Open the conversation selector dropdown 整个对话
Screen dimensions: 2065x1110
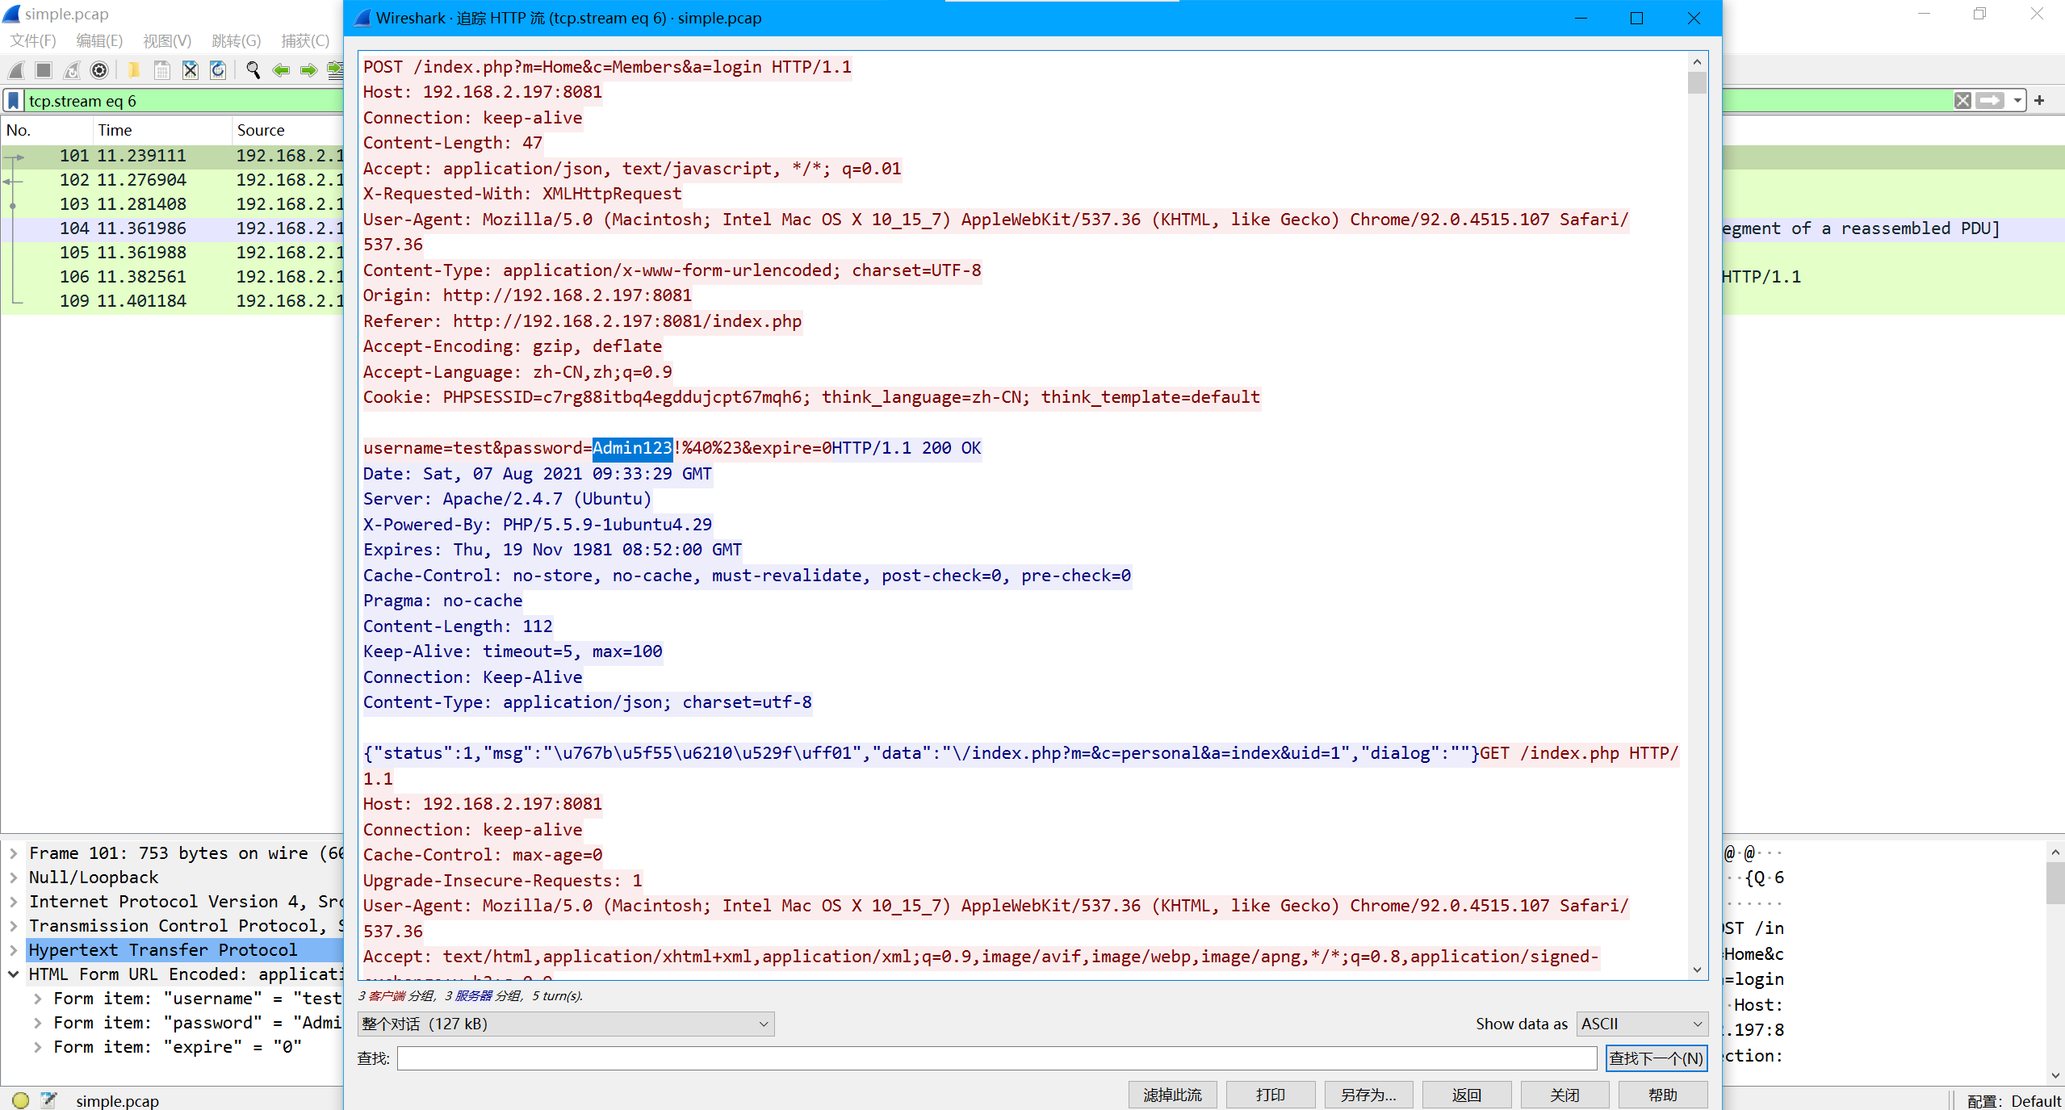click(x=565, y=1024)
